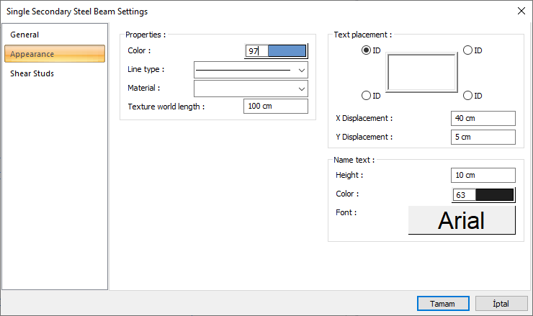
Task: Click the Tamam button to confirm
Action: [442, 304]
